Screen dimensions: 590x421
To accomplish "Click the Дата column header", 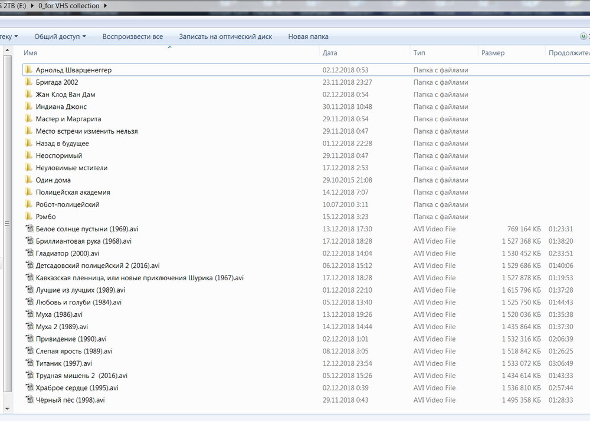I will point(330,53).
